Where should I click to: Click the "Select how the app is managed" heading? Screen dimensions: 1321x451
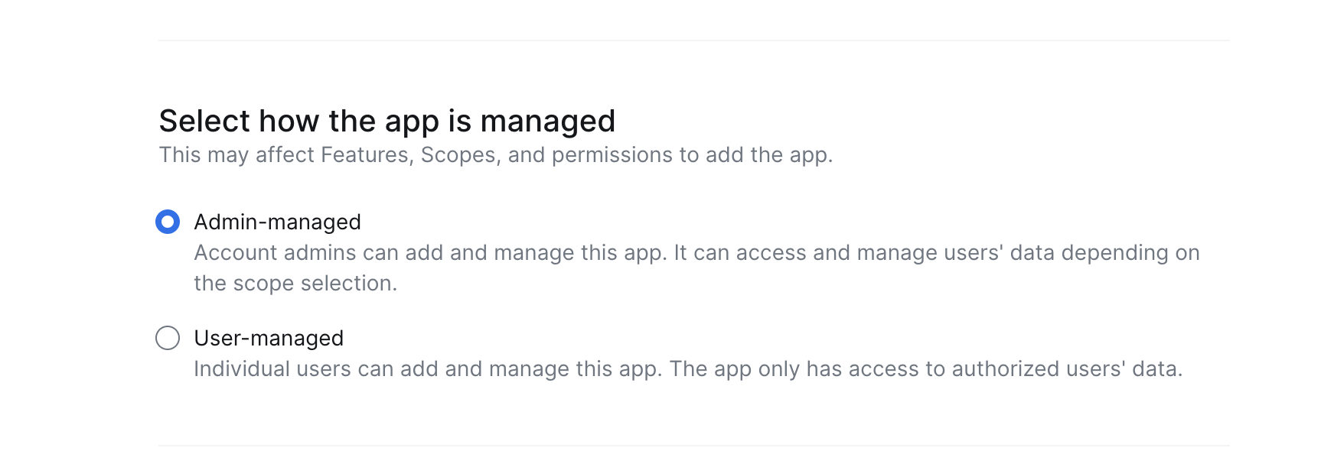387,121
